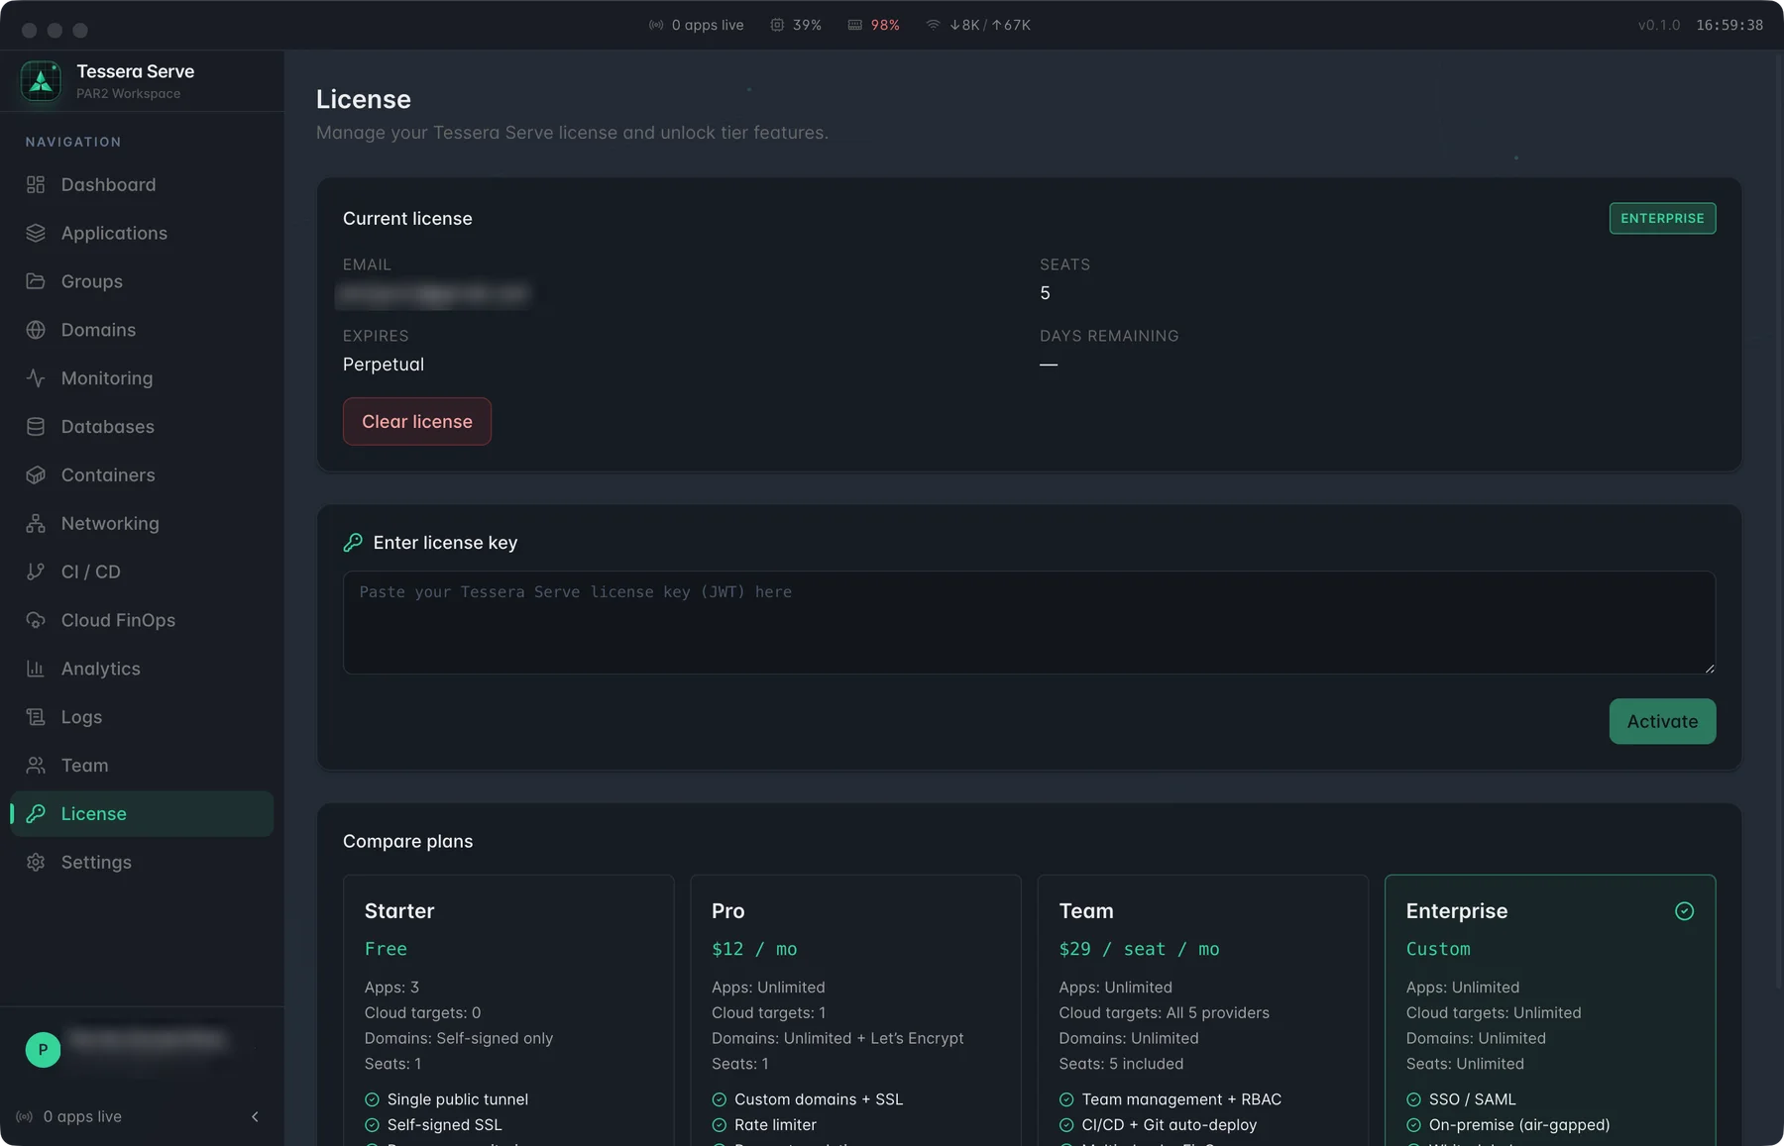Click the blurred license email value
Viewport: 1784px width, 1146px height.
(433, 294)
